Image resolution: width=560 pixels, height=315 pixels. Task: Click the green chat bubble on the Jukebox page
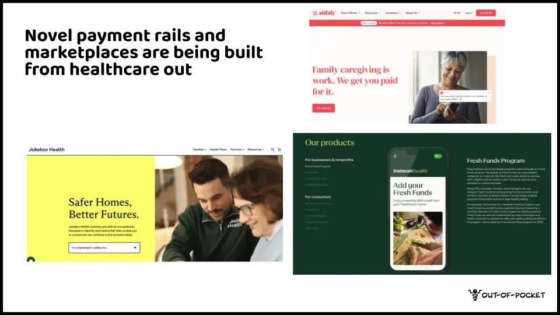tap(31, 259)
